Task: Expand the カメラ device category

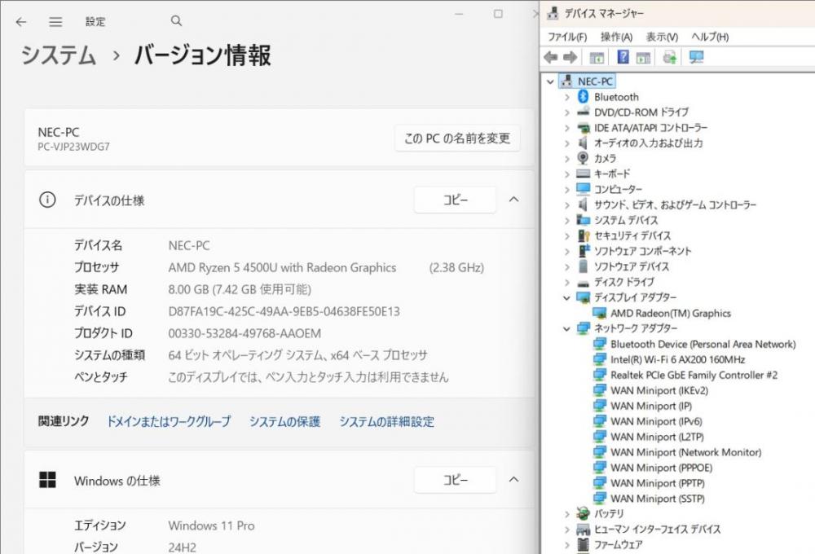Action: coord(567,159)
